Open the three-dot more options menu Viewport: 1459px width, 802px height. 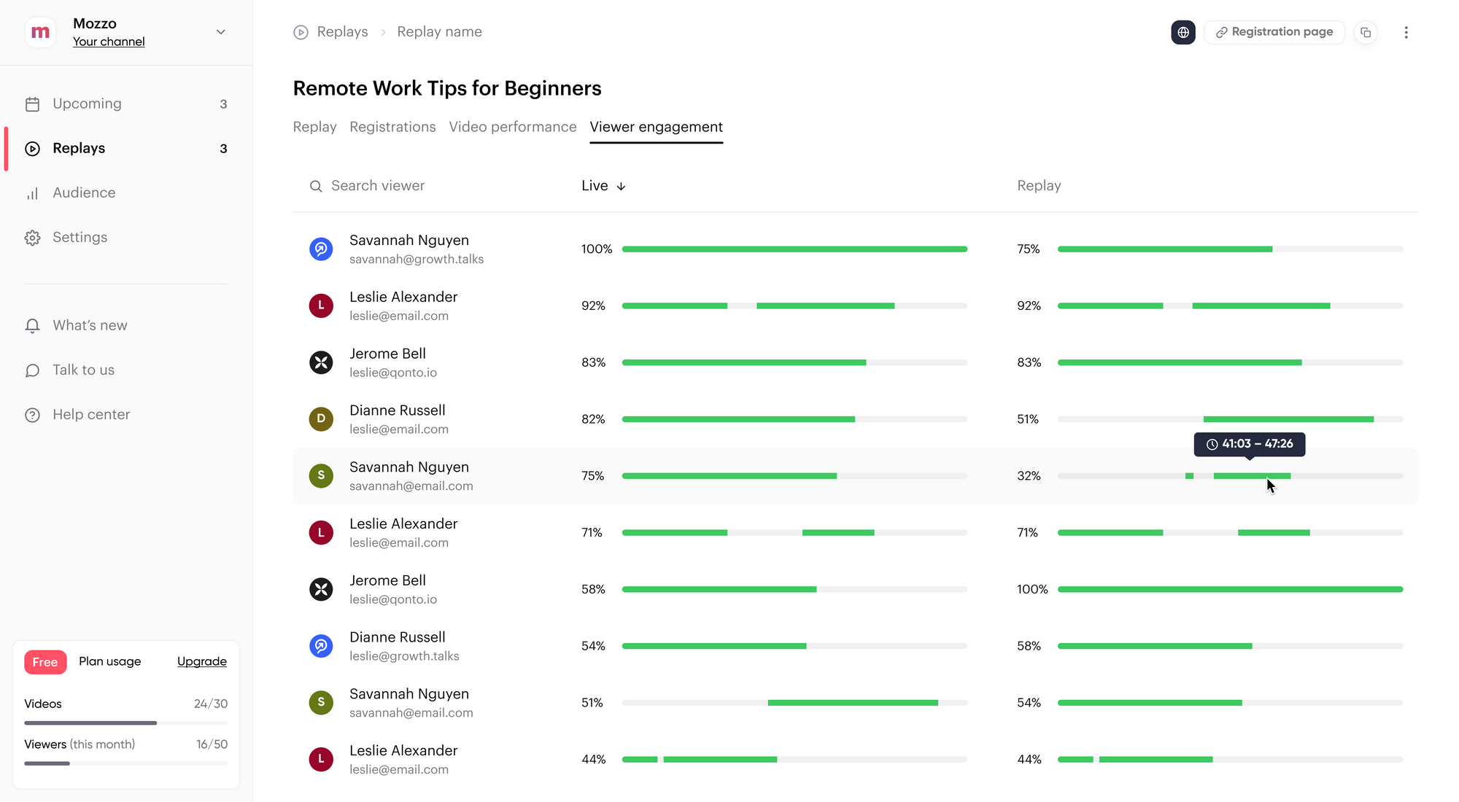click(x=1406, y=32)
